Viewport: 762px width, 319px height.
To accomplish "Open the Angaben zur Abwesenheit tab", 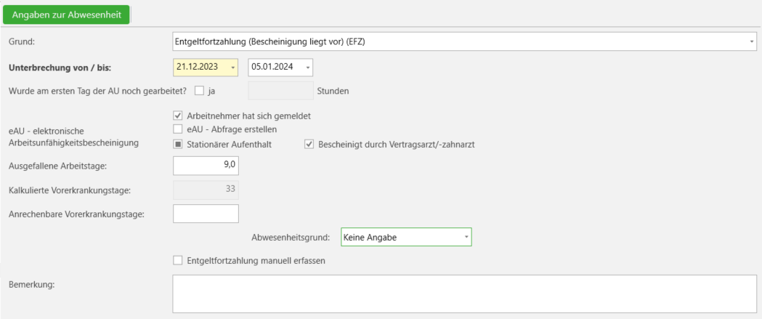I will coord(67,15).
